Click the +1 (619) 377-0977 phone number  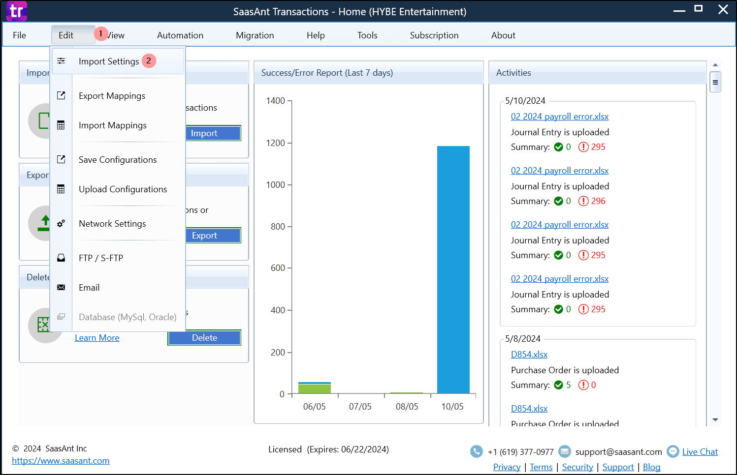[520, 451]
